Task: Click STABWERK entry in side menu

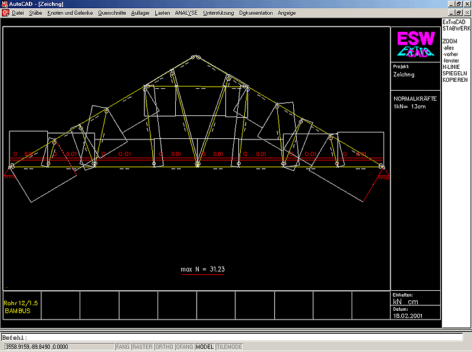Action: click(456, 28)
